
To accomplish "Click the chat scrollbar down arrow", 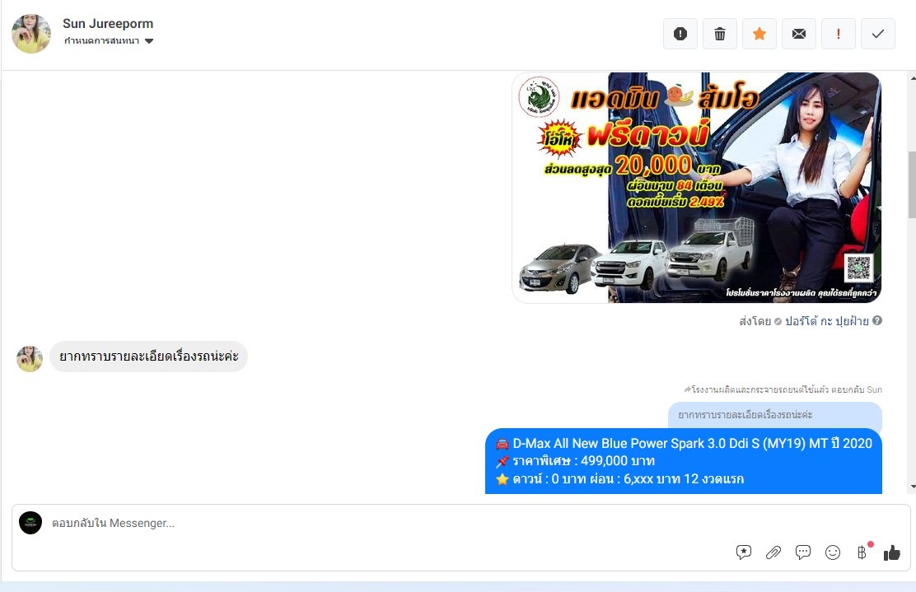I will pos(913,487).
